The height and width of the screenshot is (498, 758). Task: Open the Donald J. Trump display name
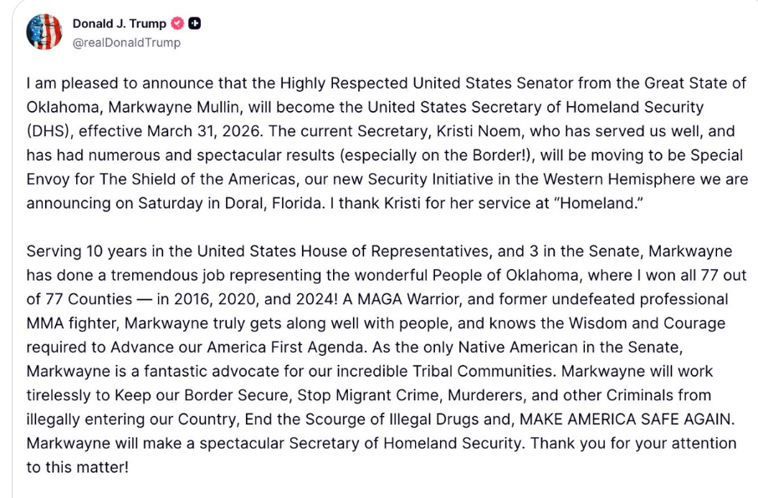tap(119, 24)
